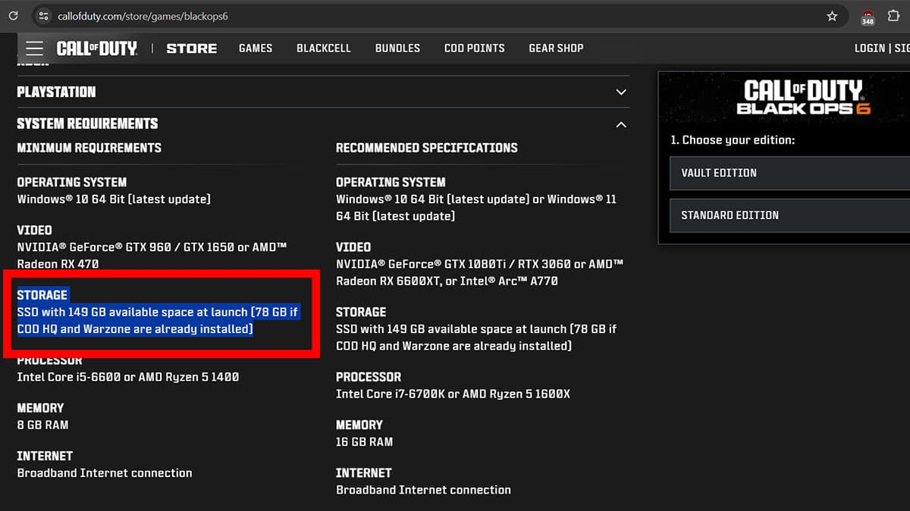The image size is (910, 511).
Task: Switch to the Games section
Action: (x=256, y=48)
